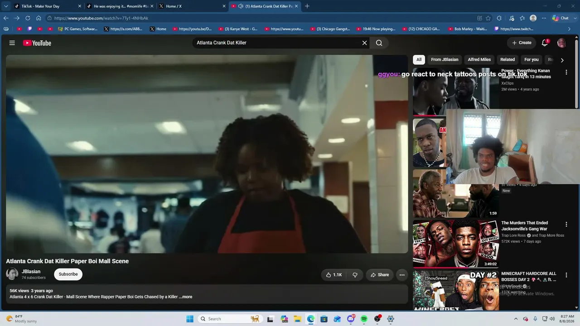Screen dimensions: 580x326
Task: Open the Chicago Gangst... bookmark
Action: 330,29
